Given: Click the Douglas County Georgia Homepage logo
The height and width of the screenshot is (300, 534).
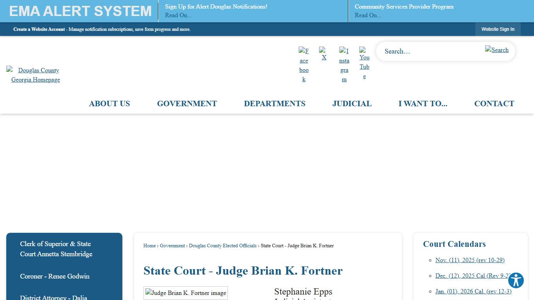Looking at the screenshot, I should [x=35, y=75].
